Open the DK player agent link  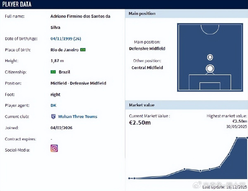coord(53,105)
